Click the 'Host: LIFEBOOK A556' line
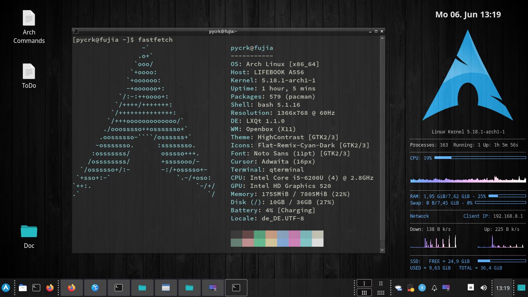Viewport: 528px width, 297px height. pyautogui.click(x=267, y=72)
